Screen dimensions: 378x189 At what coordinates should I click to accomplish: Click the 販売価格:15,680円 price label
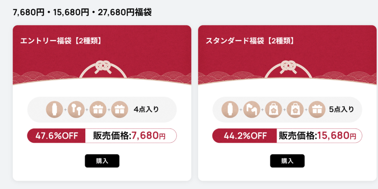[x=317, y=136]
